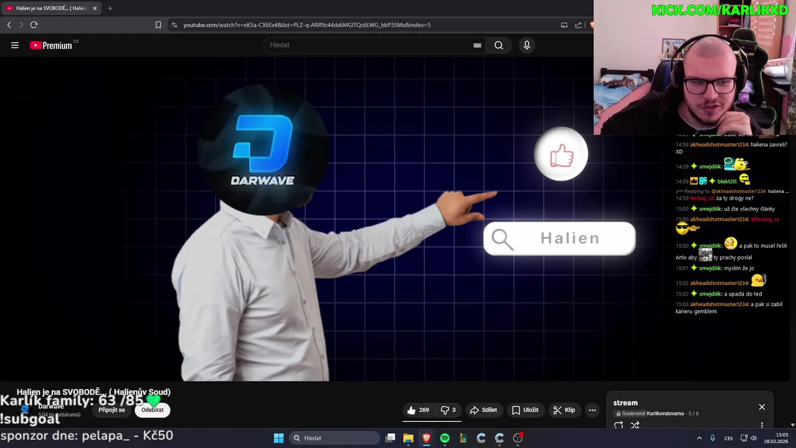Switch CES keyboard language indicator
The image size is (796, 448).
click(x=728, y=438)
